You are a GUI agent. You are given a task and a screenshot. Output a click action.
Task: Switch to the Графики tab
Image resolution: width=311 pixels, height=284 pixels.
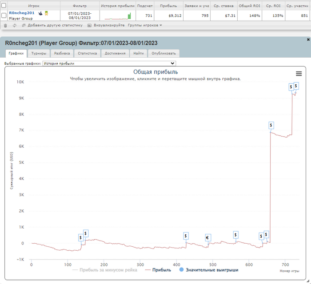(16, 53)
